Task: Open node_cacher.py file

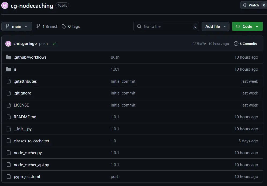Action: (x=28, y=153)
